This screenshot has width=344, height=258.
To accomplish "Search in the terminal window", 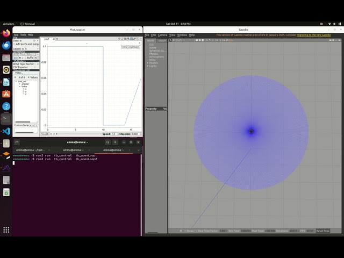I will 107,142.
